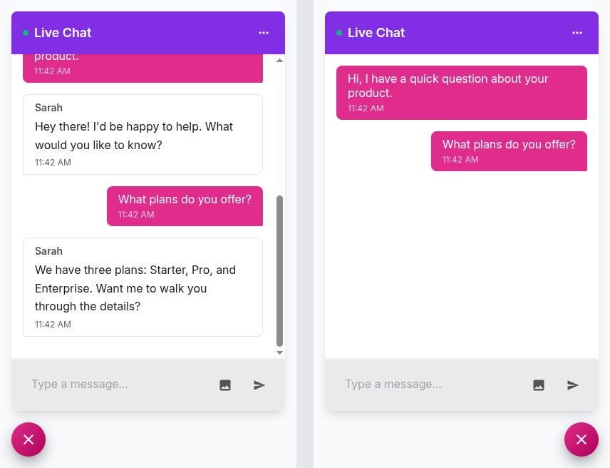Click the scroll up arrow in left chat
Image resolution: width=610 pixels, height=468 pixels.
[279, 61]
